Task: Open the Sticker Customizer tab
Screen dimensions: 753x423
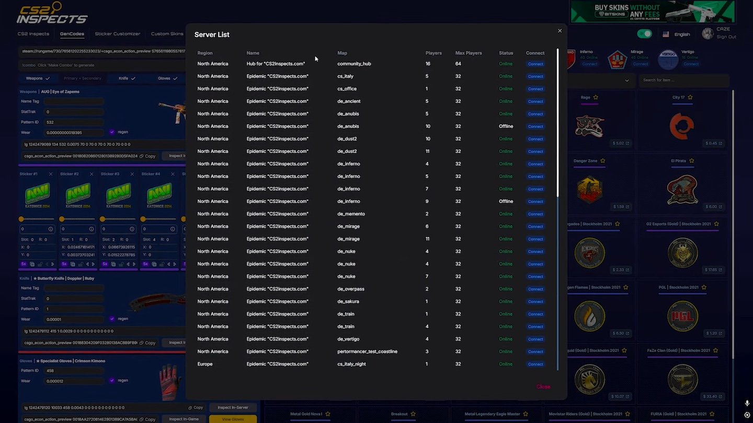Action: (x=118, y=34)
